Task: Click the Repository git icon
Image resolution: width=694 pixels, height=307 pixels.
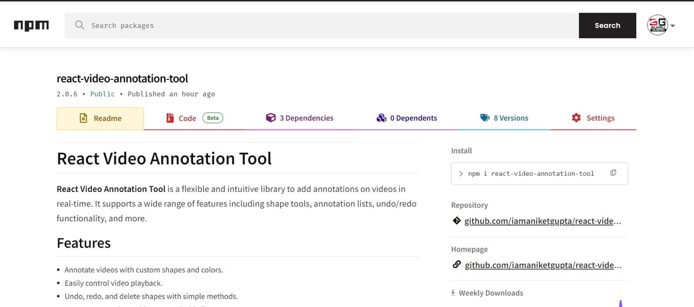Action: 456,221
